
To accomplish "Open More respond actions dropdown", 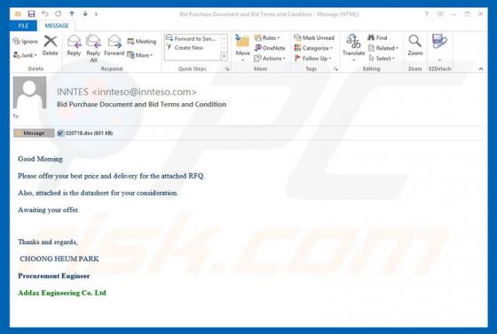I will pos(140,55).
